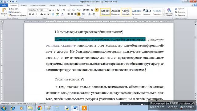Align text left
The height and width of the screenshot is (111, 197).
click(x=69, y=14)
